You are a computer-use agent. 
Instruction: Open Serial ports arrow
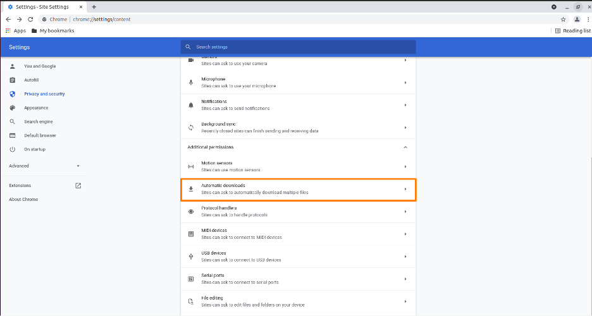point(405,279)
